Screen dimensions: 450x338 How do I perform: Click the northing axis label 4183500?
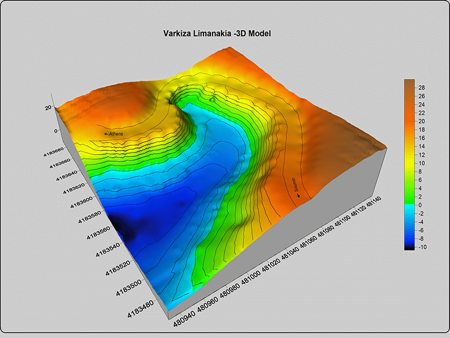coord(129,288)
